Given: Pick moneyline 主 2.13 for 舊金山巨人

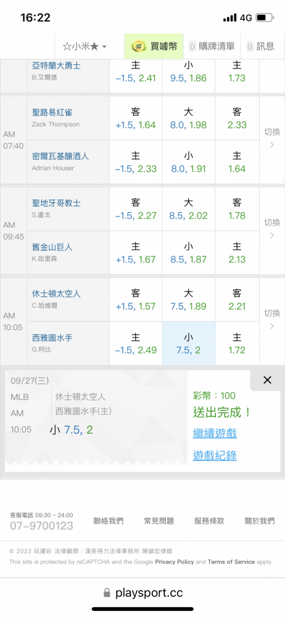Looking at the screenshot, I should (x=237, y=252).
